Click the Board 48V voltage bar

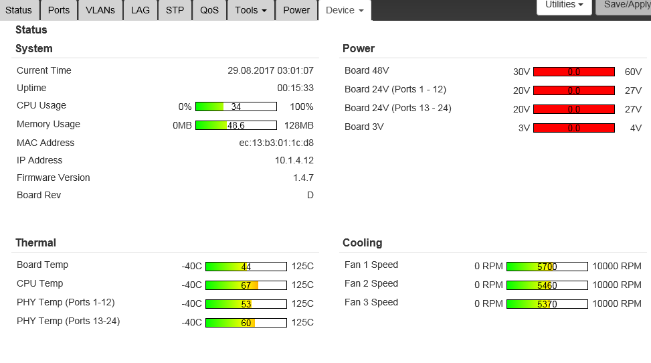coord(573,72)
